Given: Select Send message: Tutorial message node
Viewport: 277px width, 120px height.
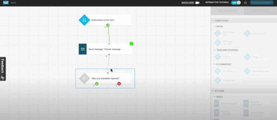Looking at the screenshot, I should coord(105,49).
